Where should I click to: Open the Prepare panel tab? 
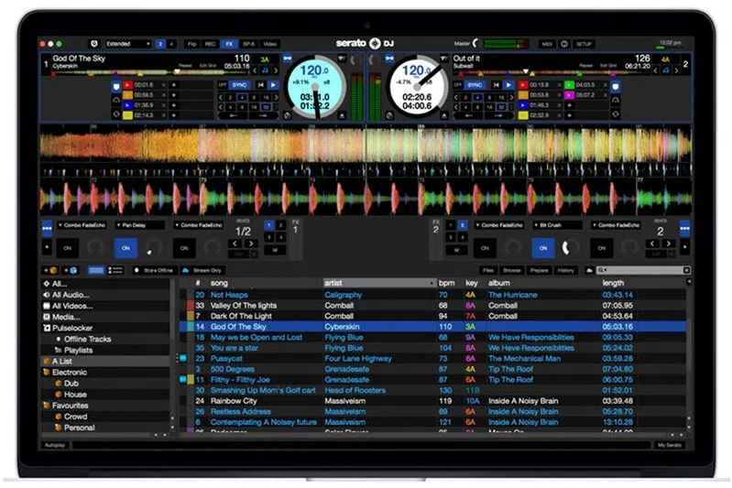tap(539, 270)
